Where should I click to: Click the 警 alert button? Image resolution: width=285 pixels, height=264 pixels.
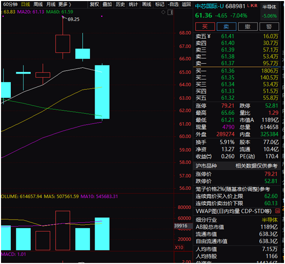(x=269, y=27)
